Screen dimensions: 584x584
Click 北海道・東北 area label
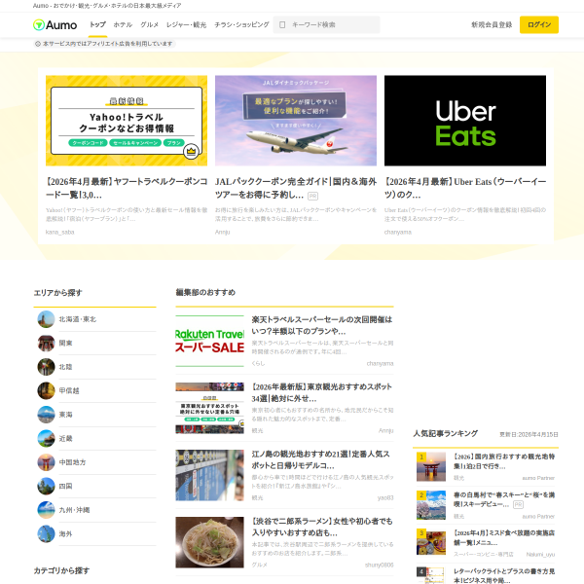coord(78,319)
